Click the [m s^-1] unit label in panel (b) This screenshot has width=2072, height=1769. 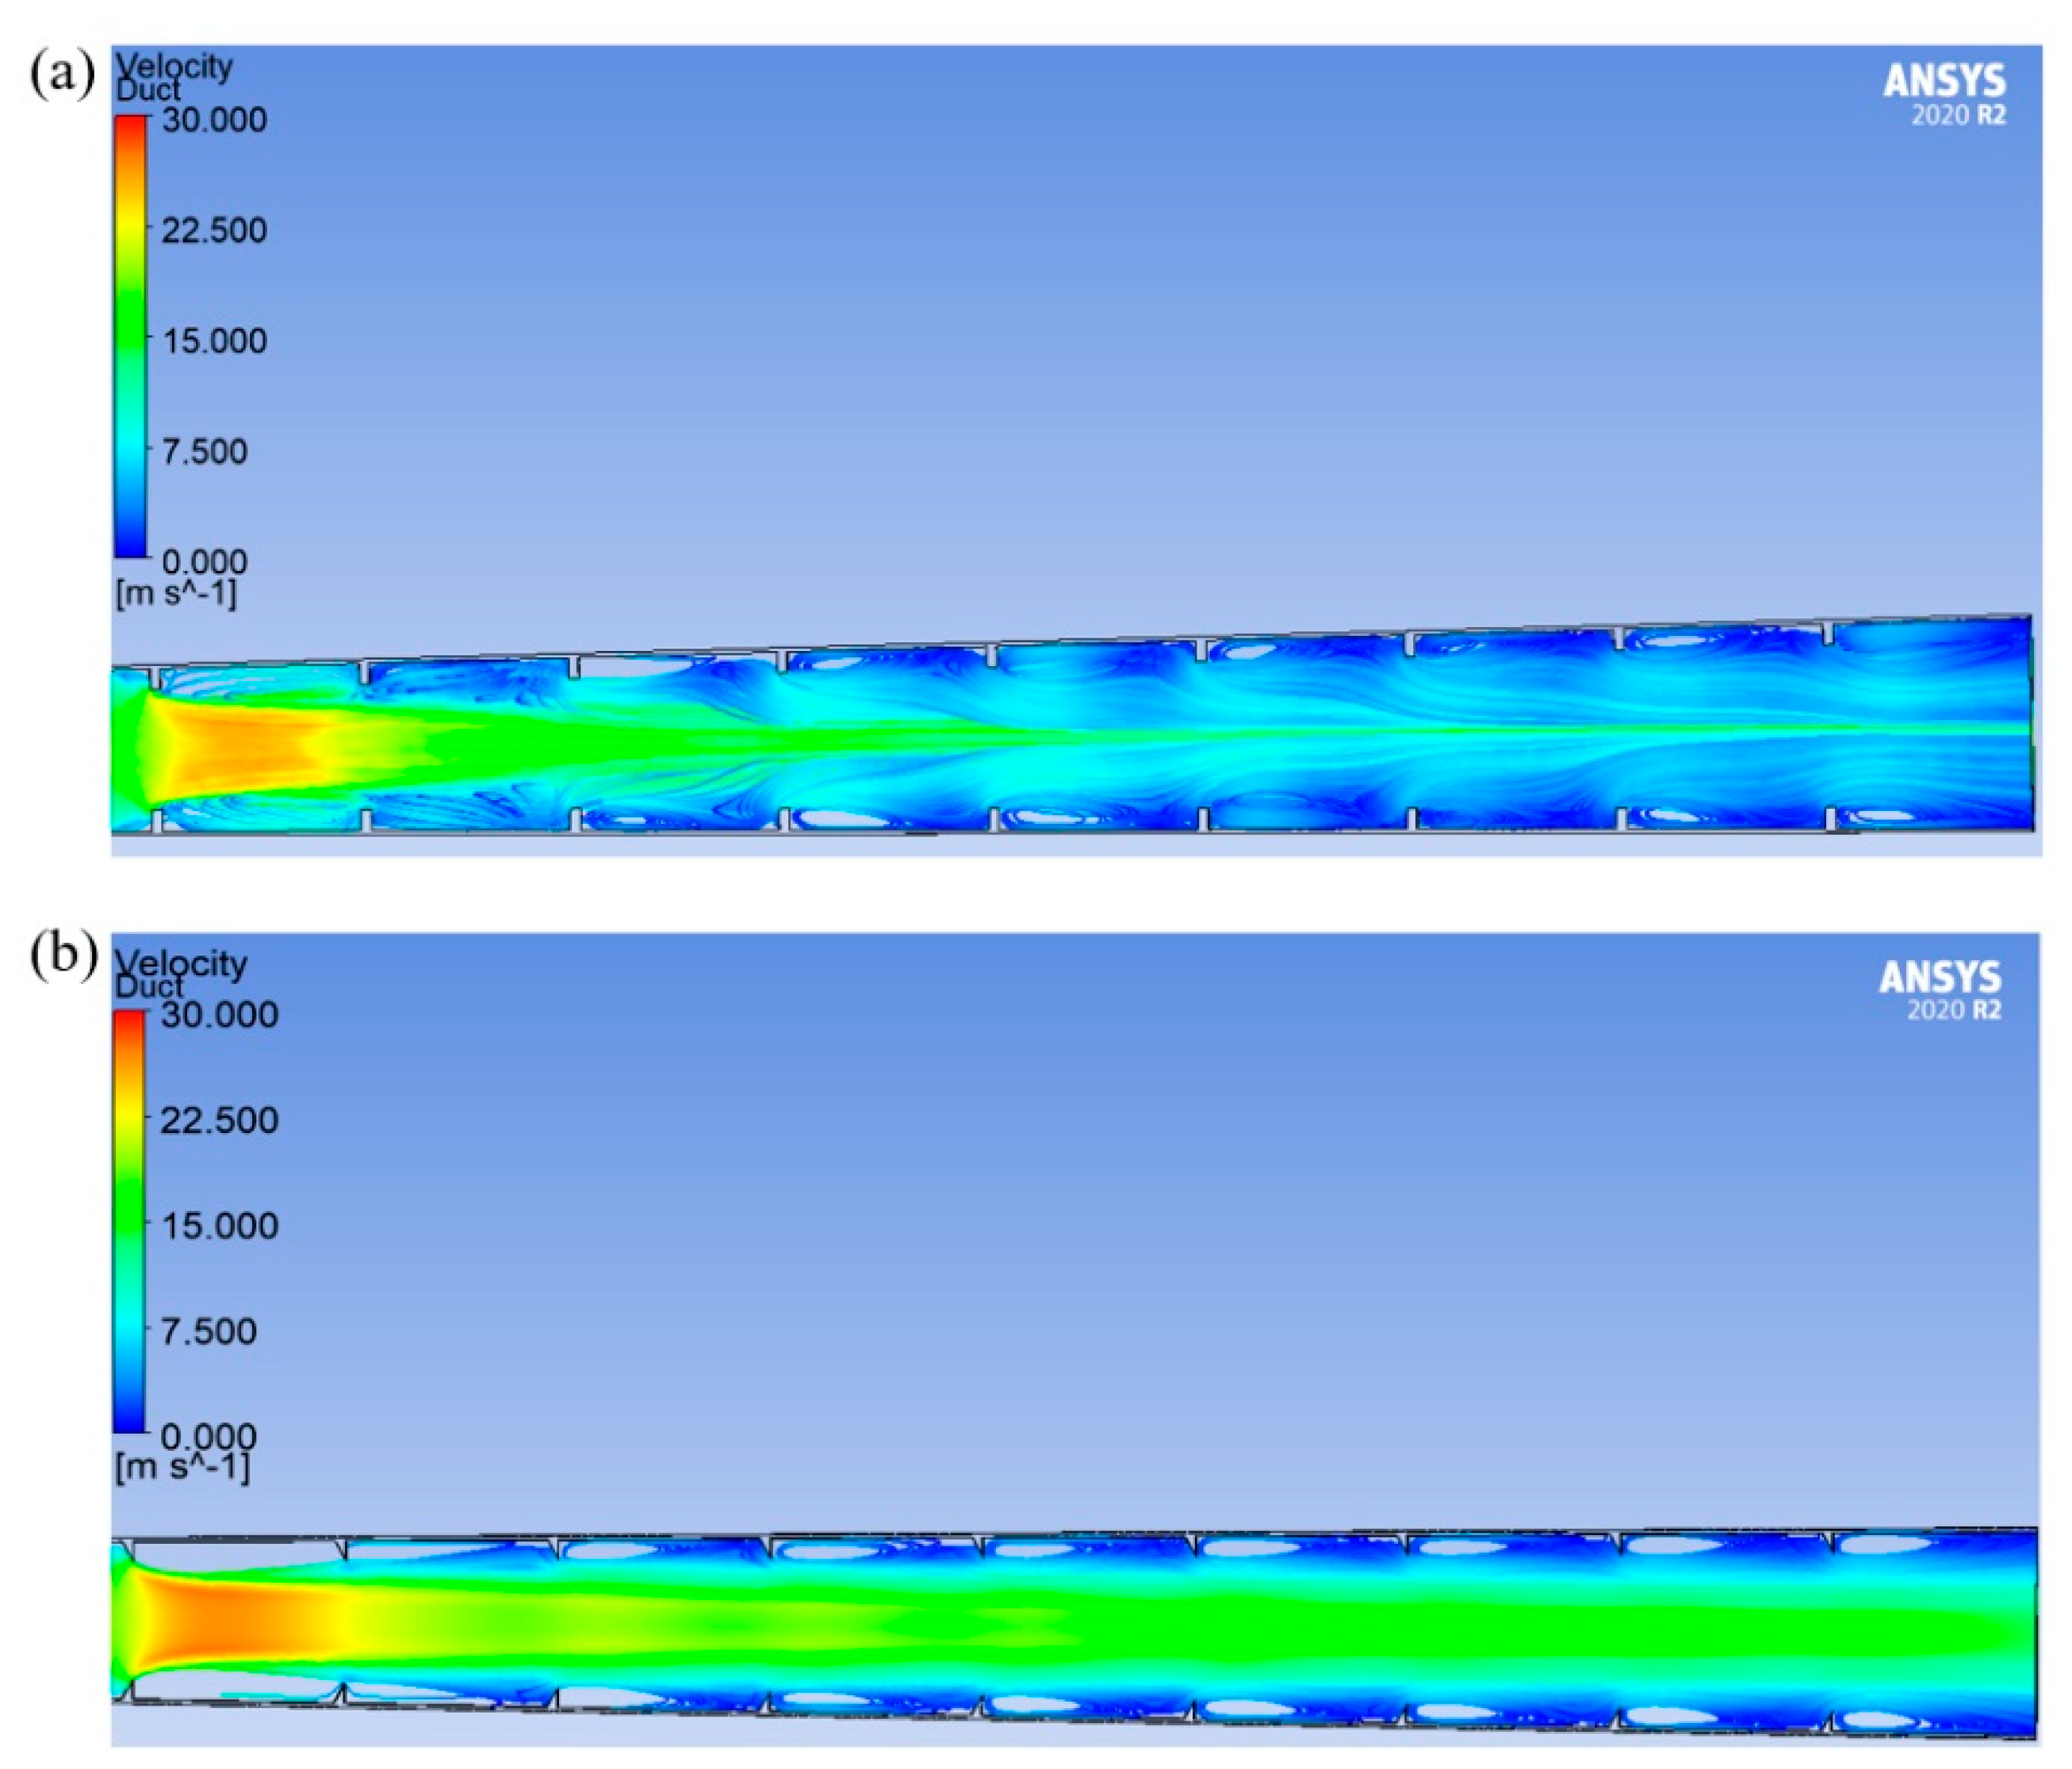(x=182, y=1468)
